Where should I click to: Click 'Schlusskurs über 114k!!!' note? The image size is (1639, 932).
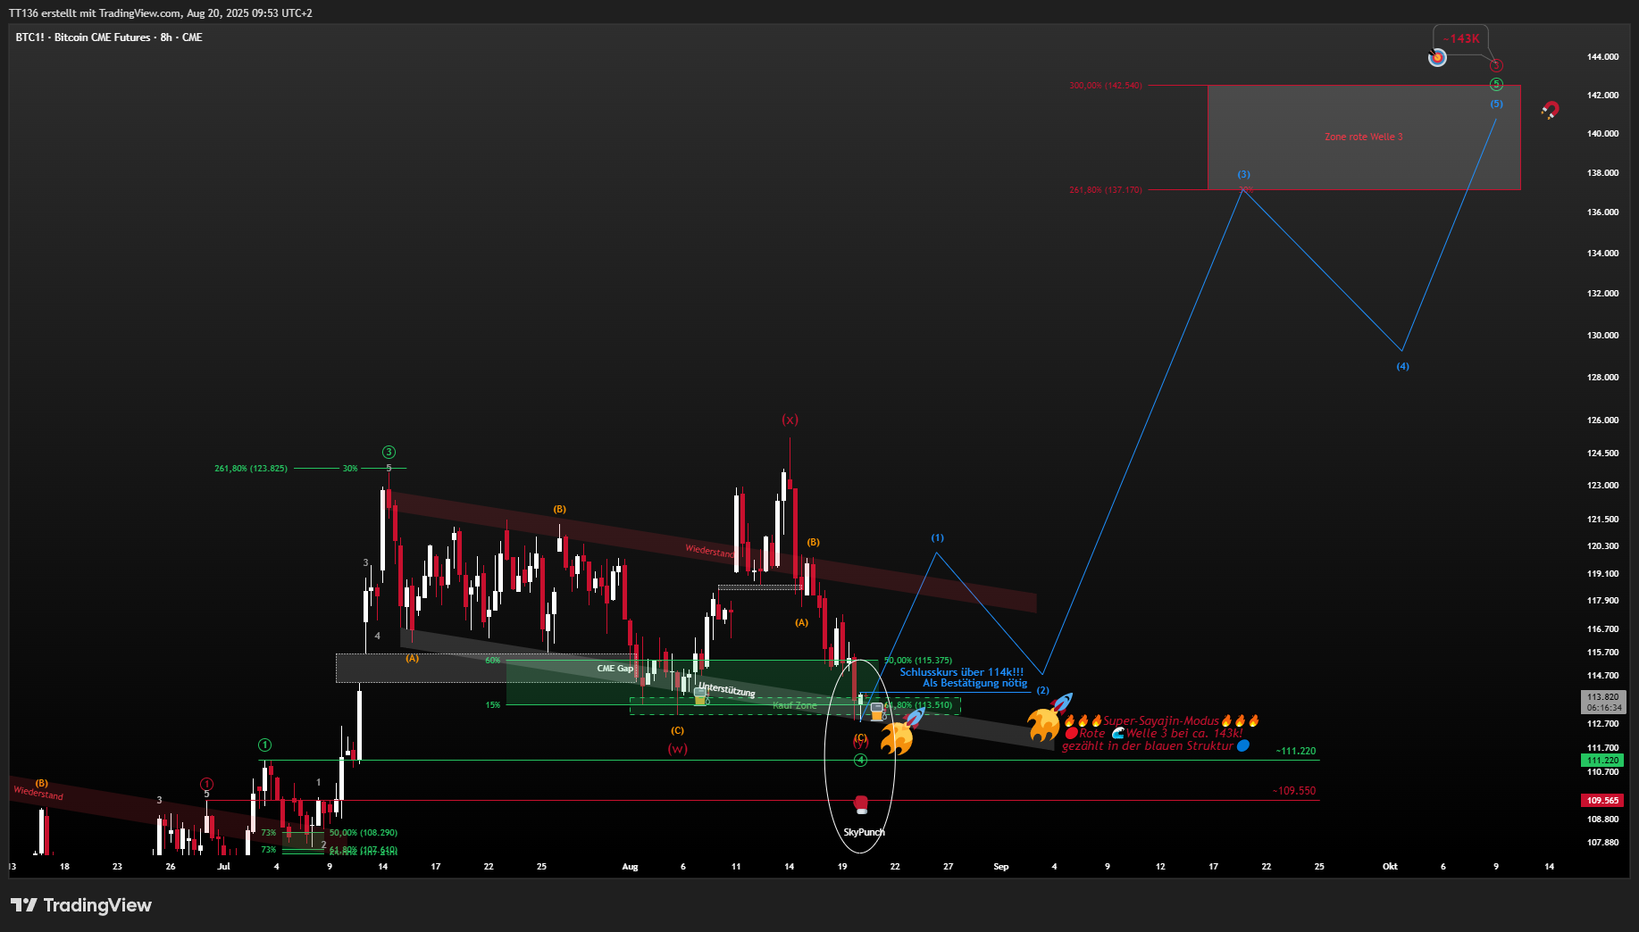coord(962,672)
